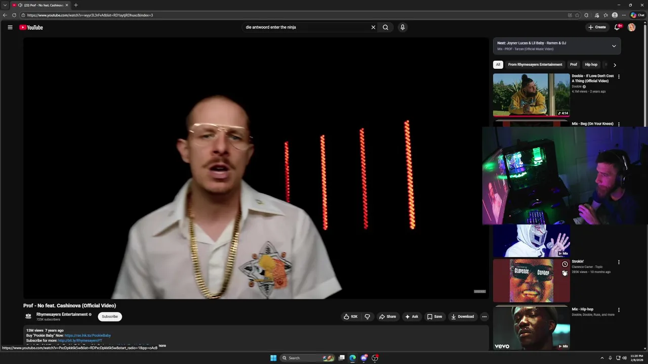Click the Share button
This screenshot has height=364, width=648.
pos(388,316)
